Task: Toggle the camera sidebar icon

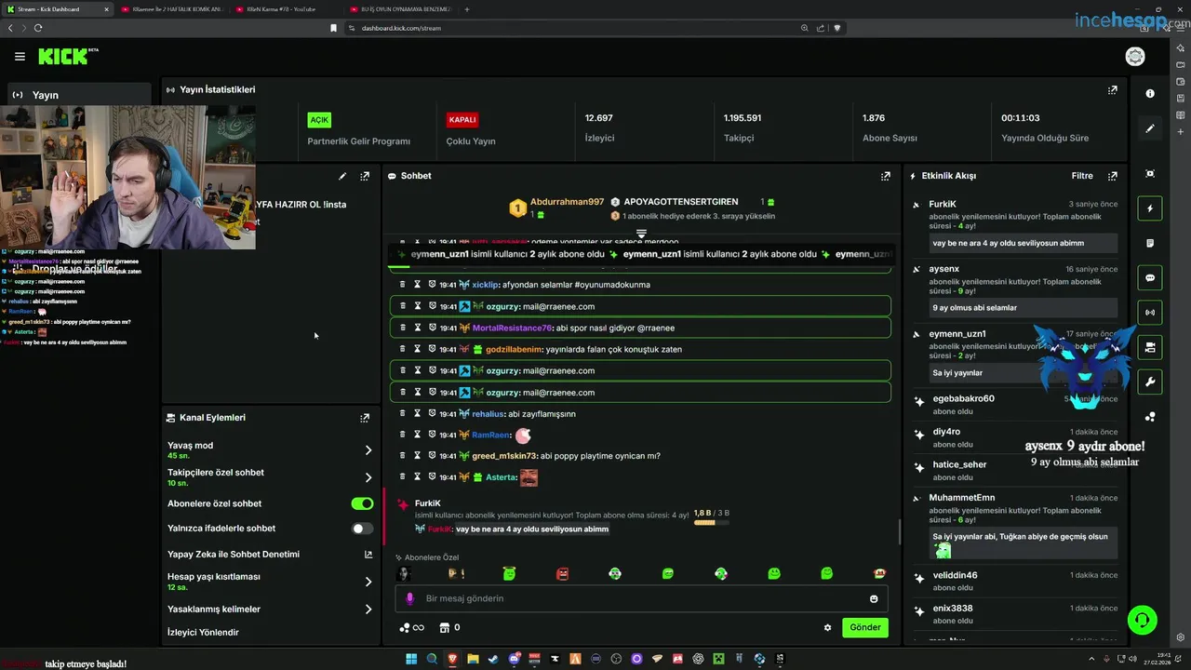Action: 1150,347
